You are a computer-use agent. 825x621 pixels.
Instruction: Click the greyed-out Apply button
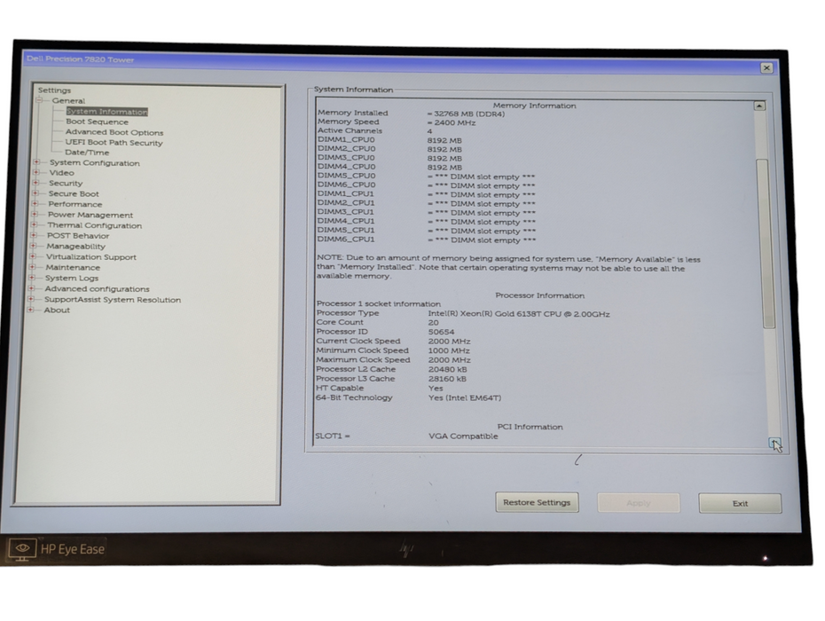tap(638, 503)
